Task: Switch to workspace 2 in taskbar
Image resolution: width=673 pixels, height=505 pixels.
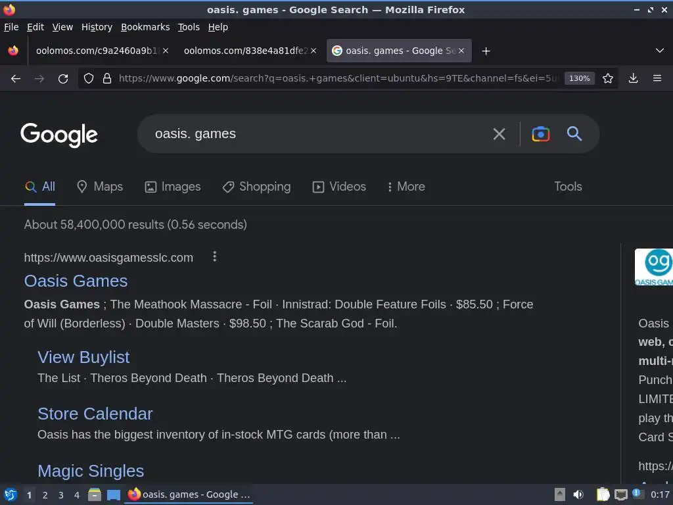Action: [45, 495]
